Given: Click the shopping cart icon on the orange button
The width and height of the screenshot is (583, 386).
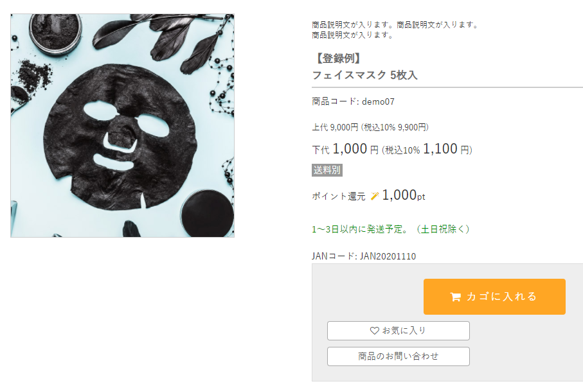Looking at the screenshot, I should pos(456,297).
